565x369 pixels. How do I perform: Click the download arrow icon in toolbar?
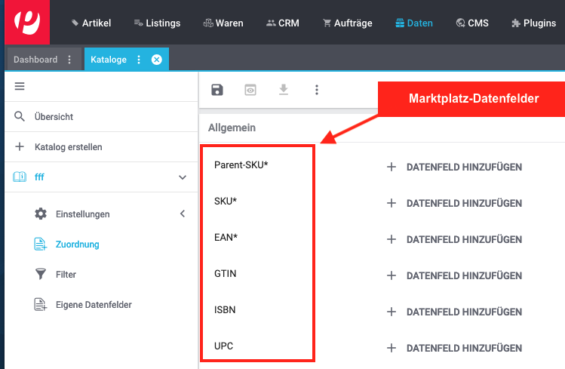click(284, 90)
